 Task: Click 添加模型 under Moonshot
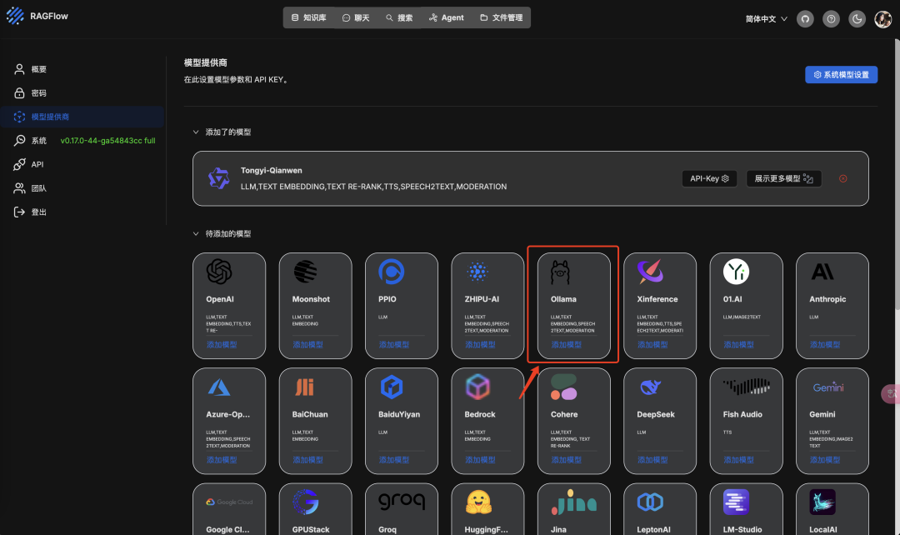pos(307,344)
